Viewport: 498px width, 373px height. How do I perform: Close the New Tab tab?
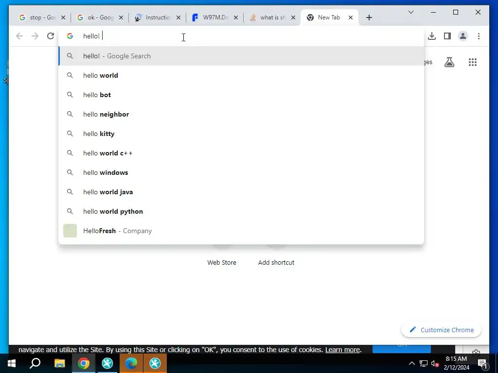click(x=351, y=18)
